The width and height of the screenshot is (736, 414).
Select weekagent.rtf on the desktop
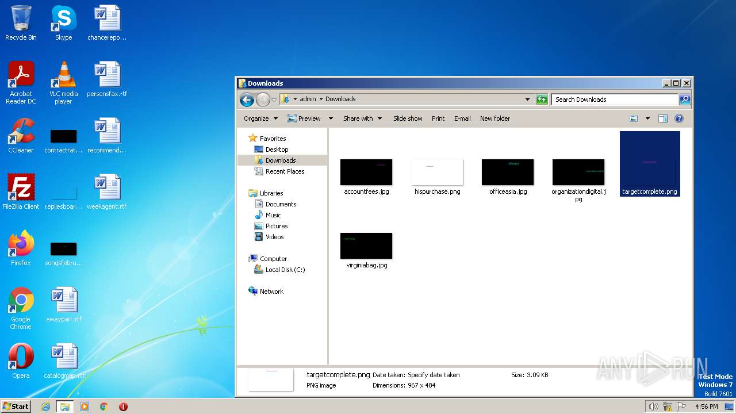[x=107, y=192]
